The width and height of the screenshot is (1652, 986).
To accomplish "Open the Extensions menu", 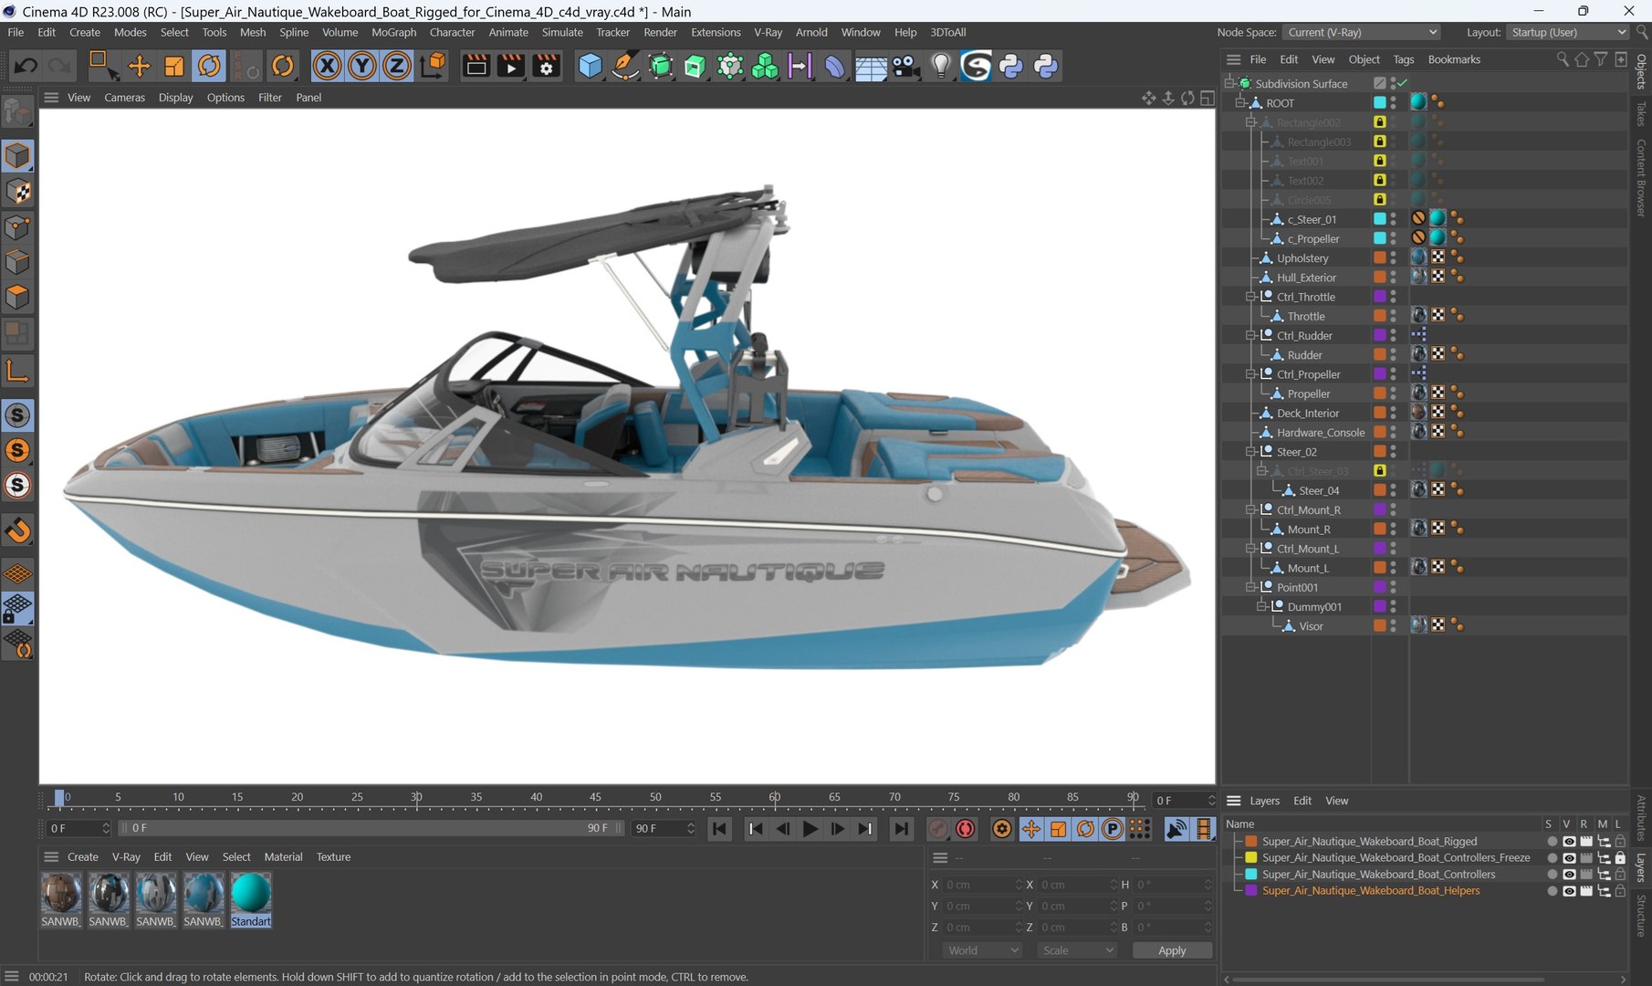I will pos(716,32).
